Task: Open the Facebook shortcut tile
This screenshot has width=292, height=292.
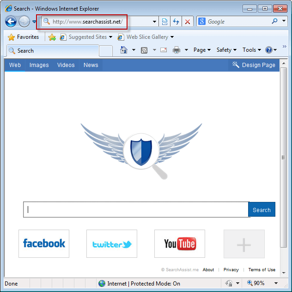Action: pyautogui.click(x=44, y=244)
